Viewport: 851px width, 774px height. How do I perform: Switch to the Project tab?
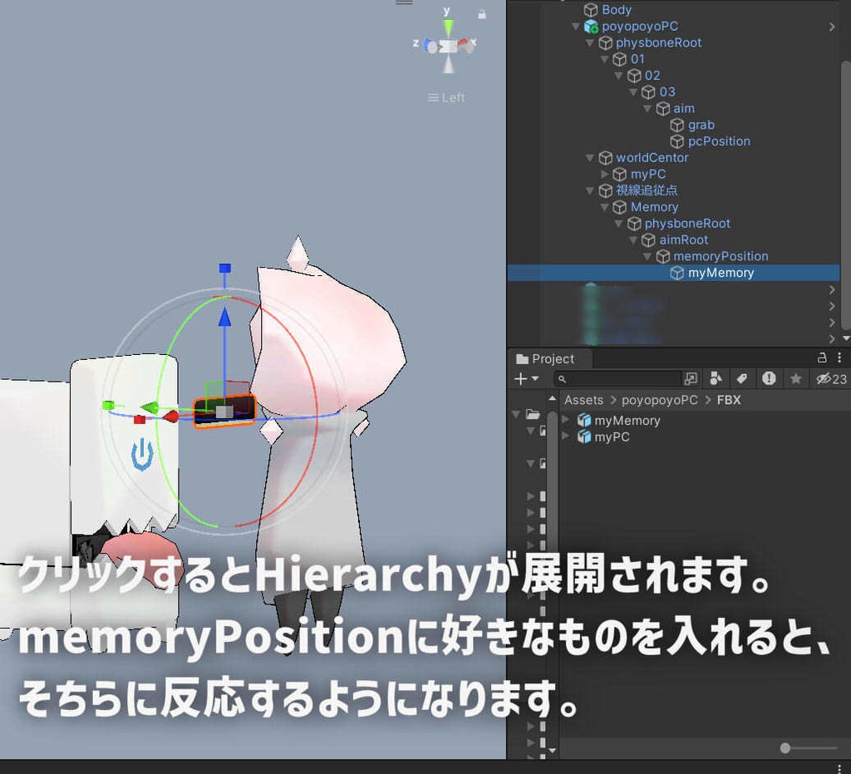click(549, 359)
